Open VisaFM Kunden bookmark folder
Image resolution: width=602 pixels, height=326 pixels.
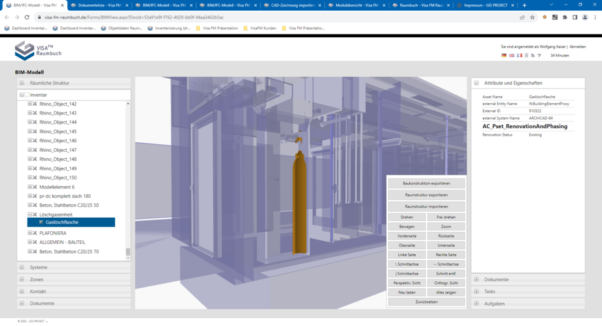coord(259,28)
